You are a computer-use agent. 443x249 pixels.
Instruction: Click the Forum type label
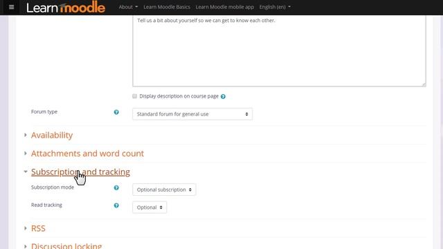pos(44,112)
